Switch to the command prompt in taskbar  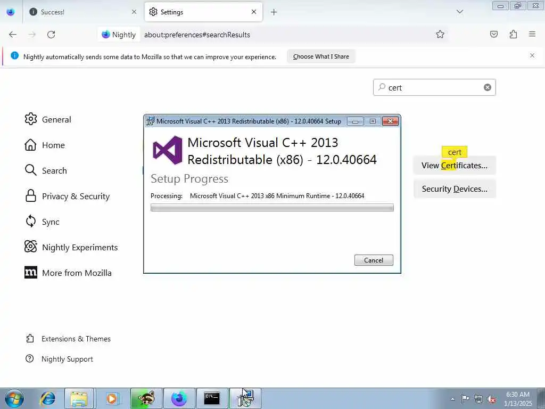click(212, 398)
